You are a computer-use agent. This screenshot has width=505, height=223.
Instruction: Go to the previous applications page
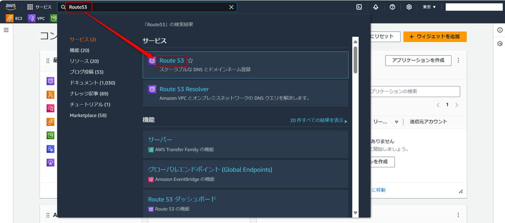pos(438,105)
